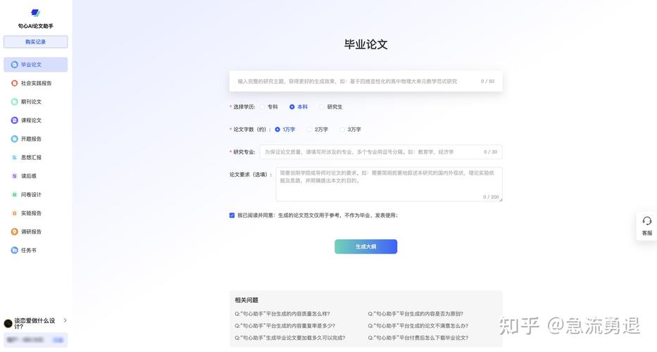The height and width of the screenshot is (352, 657).
Task: Select 本科 education level
Action: [x=292, y=107]
